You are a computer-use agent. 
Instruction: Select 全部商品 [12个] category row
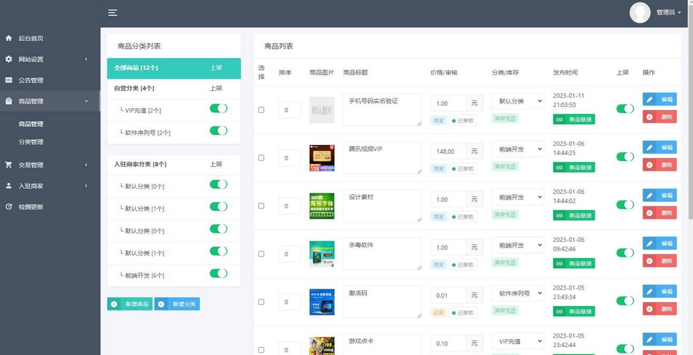click(x=174, y=68)
